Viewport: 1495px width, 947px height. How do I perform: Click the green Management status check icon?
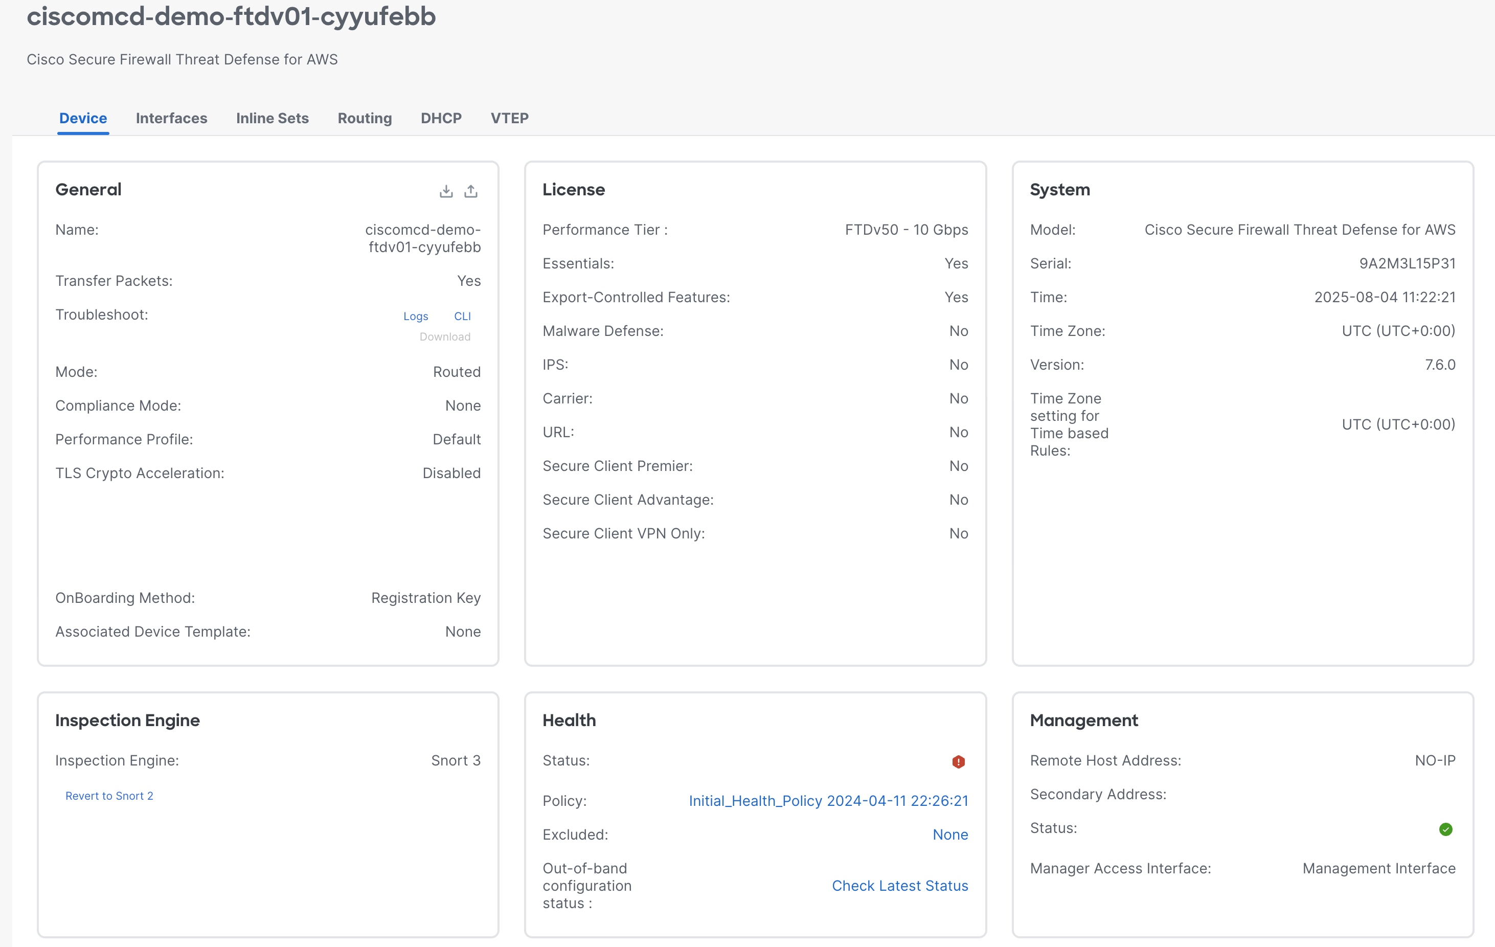pos(1446,829)
